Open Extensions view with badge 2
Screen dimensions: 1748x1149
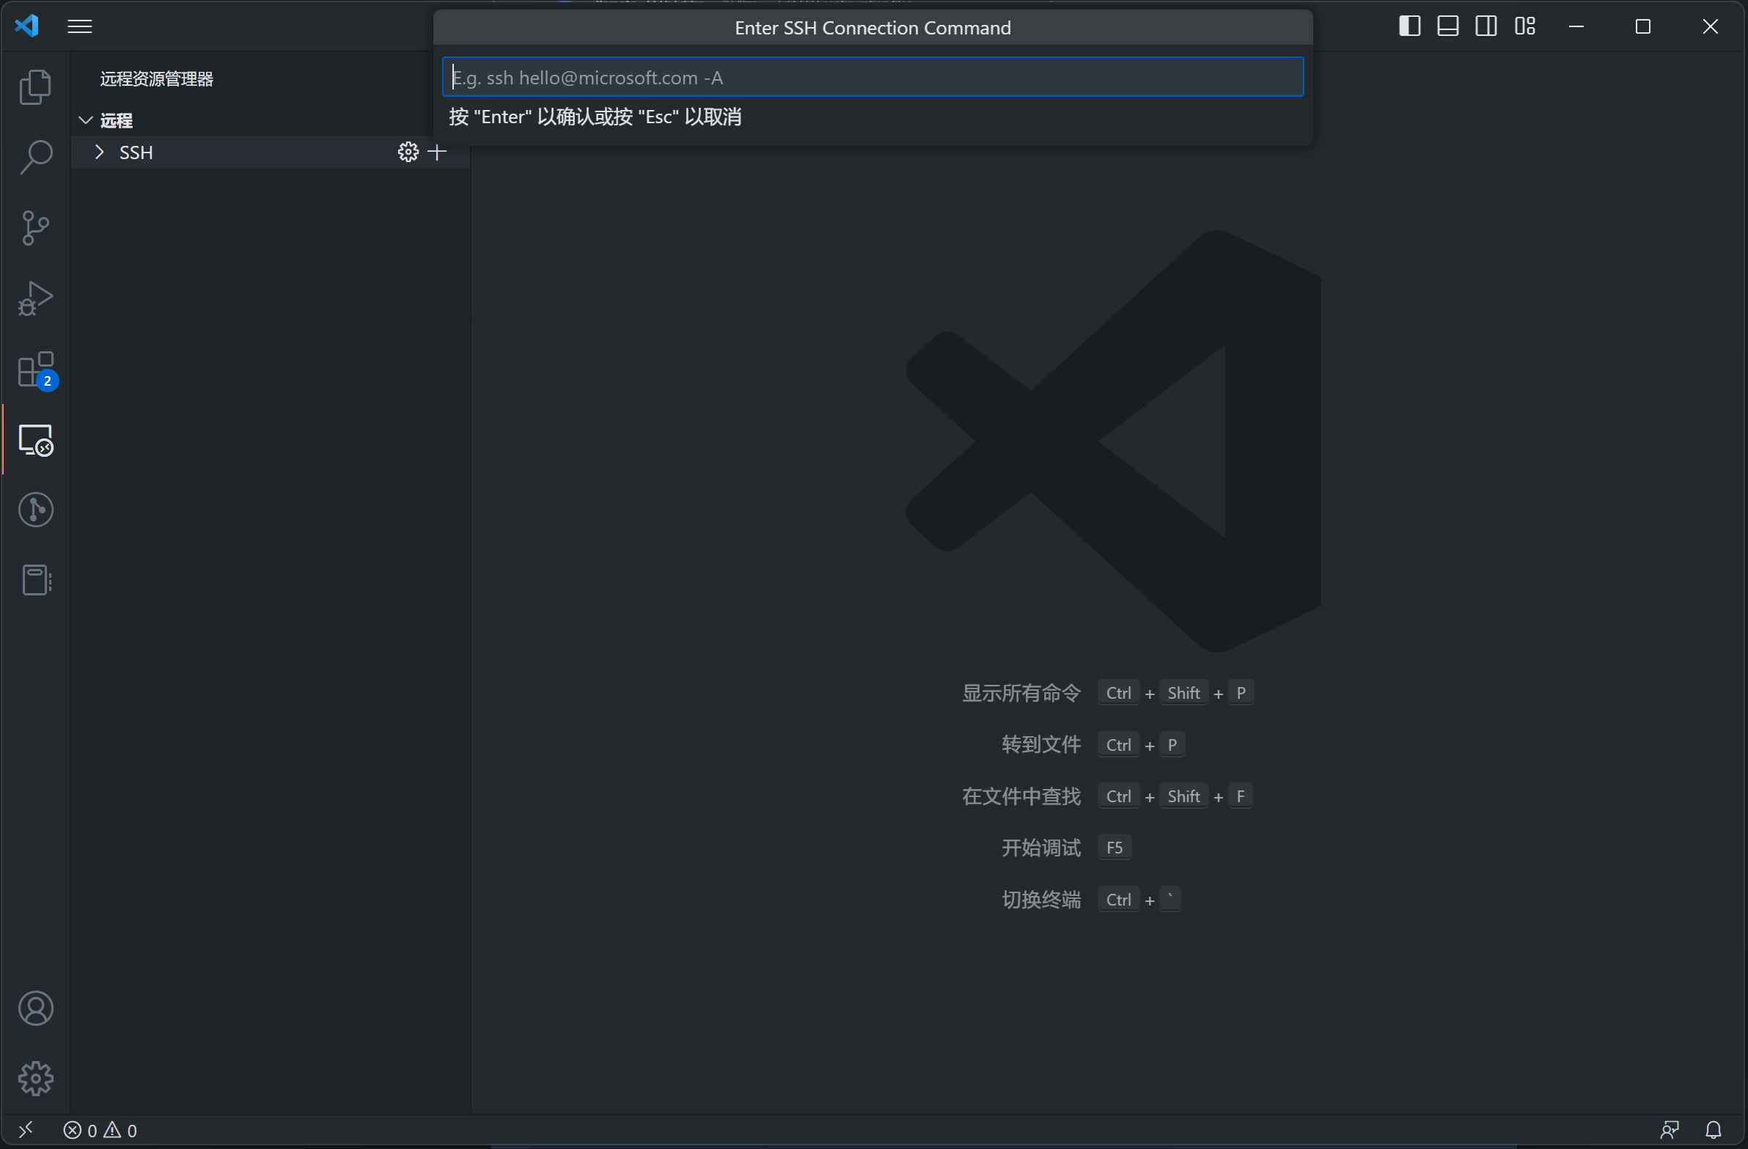tap(35, 369)
